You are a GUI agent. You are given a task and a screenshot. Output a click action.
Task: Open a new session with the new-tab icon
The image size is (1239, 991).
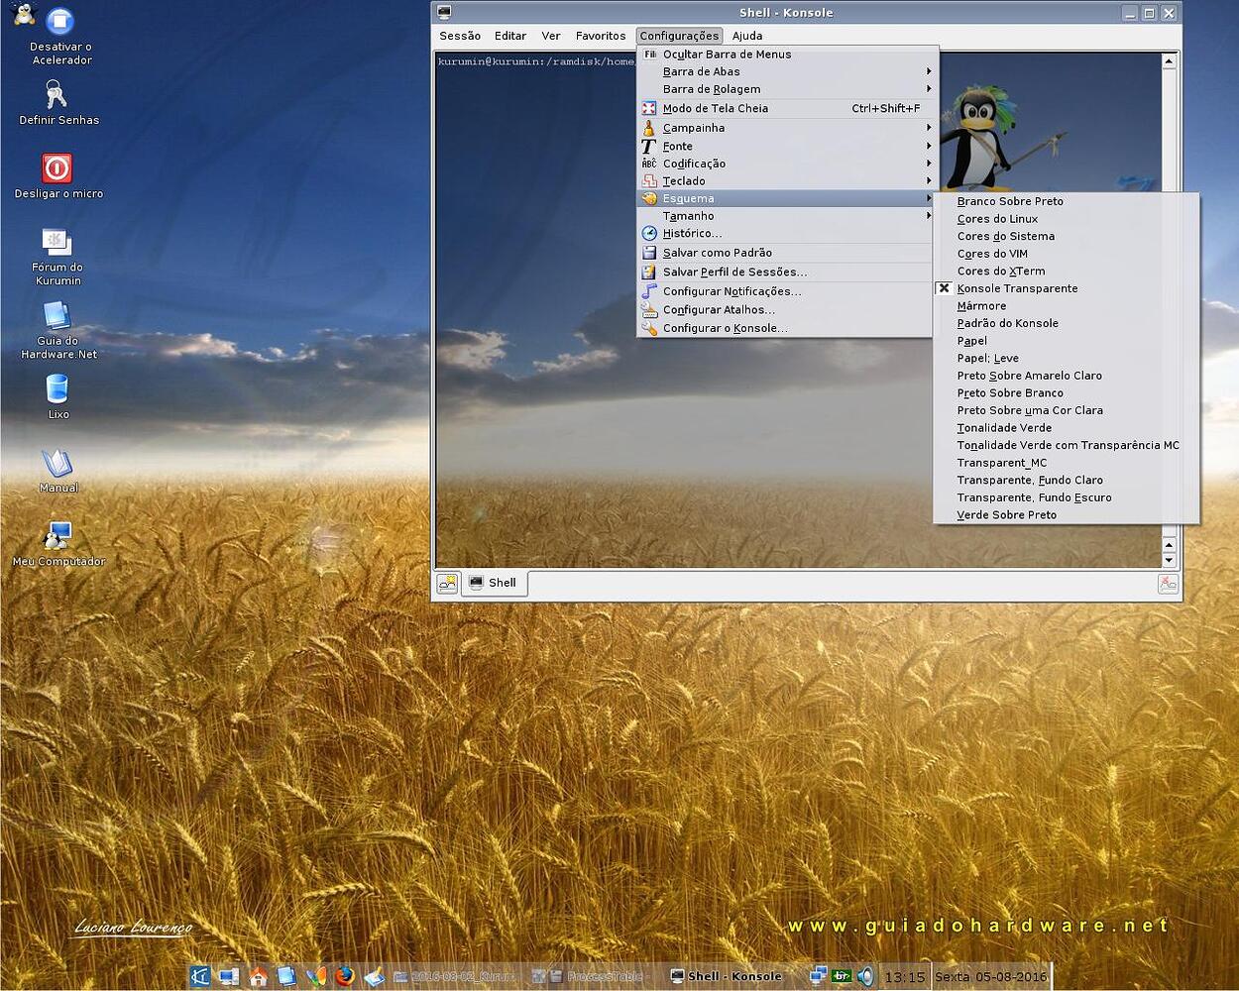point(447,583)
